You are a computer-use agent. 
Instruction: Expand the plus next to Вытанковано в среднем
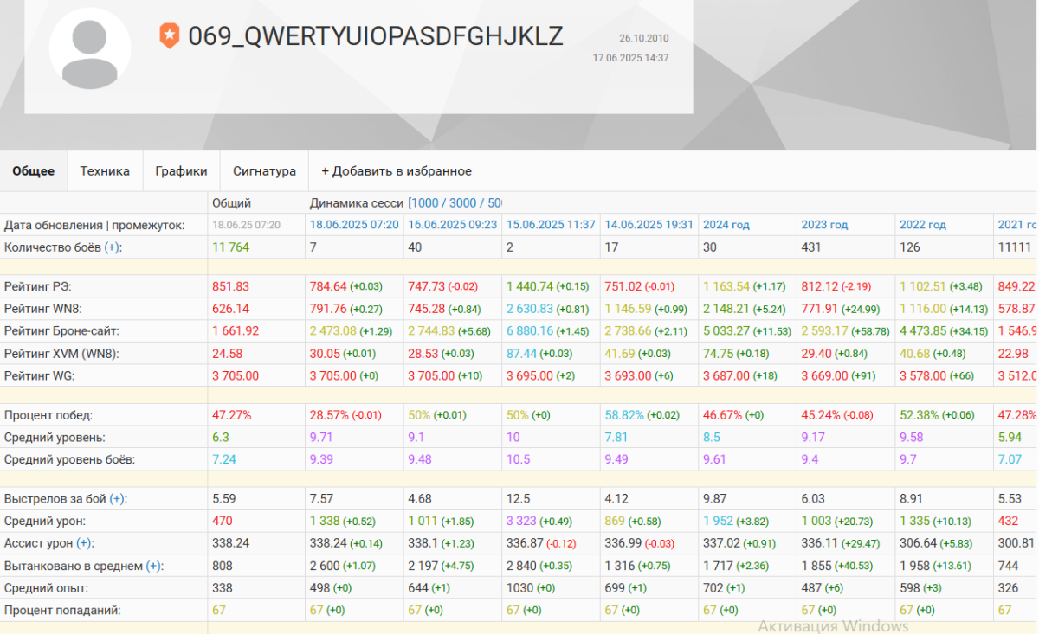coord(153,566)
